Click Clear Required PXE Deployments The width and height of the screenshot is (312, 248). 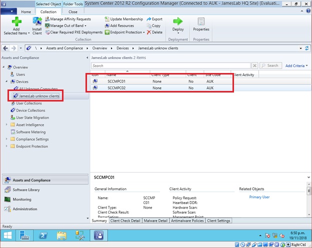tap(74, 32)
